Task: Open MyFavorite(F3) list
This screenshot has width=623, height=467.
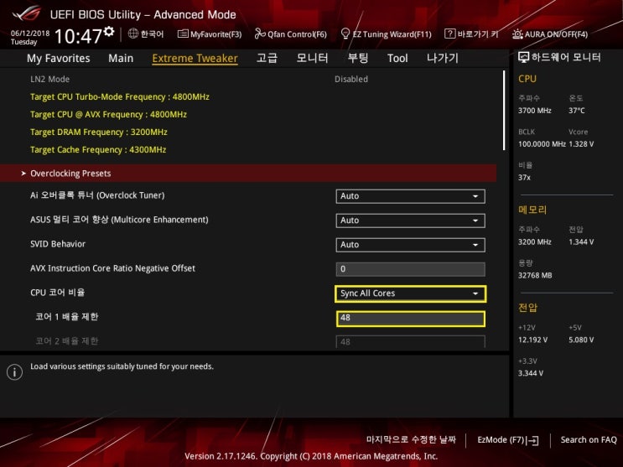Action: (210, 34)
